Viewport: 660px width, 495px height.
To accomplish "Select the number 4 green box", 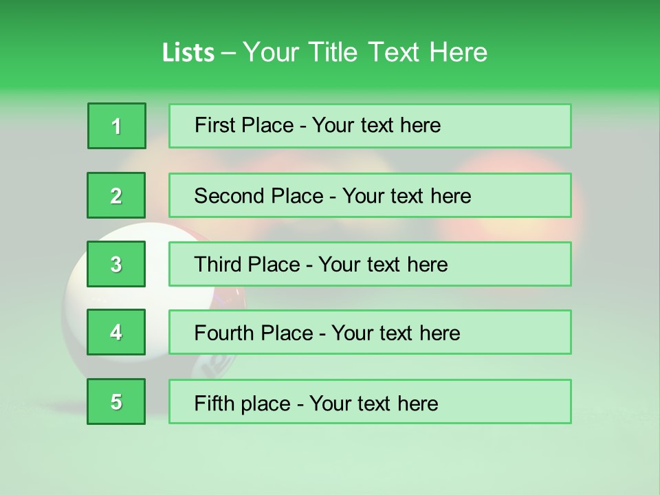I will click(x=116, y=333).
